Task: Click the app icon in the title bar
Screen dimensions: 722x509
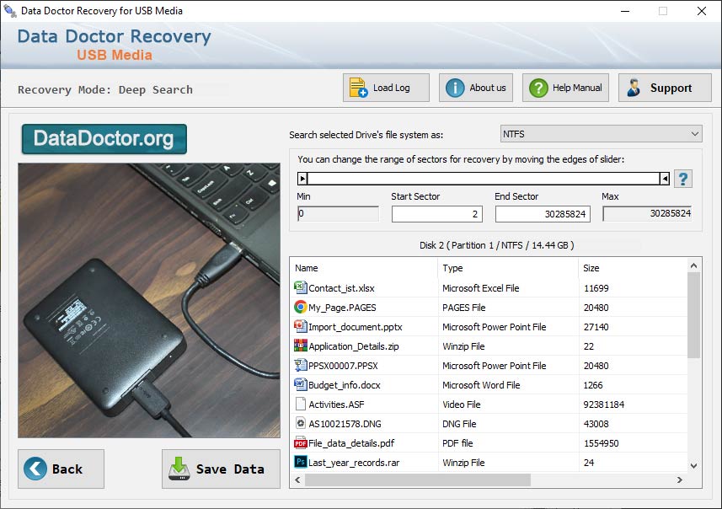Action: click(x=9, y=11)
